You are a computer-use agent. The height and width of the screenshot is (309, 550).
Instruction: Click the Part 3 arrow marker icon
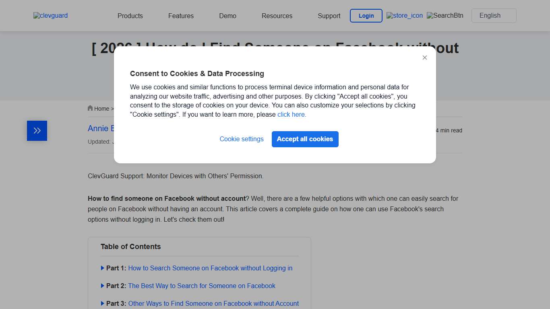coord(102,303)
